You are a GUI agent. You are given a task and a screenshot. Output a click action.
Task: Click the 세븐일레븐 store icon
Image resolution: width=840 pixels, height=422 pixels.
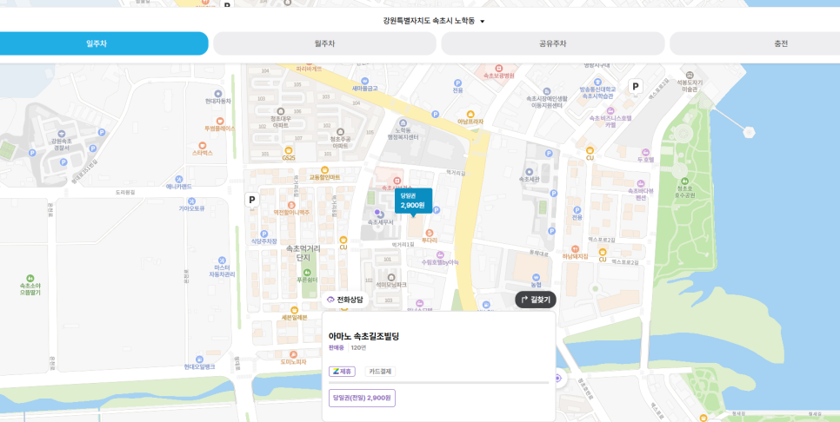point(294,310)
